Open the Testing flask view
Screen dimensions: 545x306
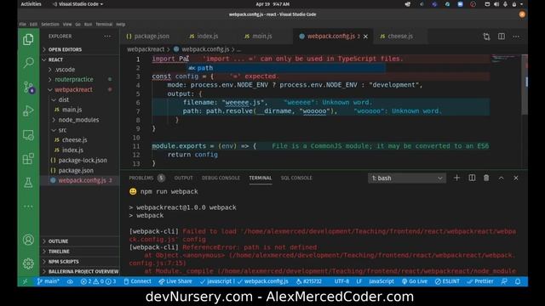click(28, 183)
